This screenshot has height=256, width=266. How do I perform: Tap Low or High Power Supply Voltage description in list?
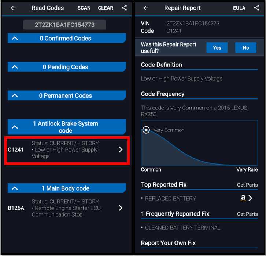click(x=64, y=153)
